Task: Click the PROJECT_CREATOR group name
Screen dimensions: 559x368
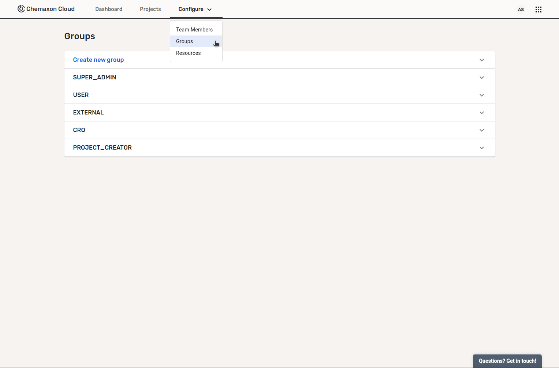Action: tap(102, 147)
